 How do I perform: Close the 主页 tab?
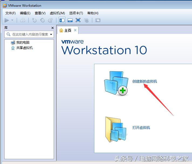pyautogui.click(x=75, y=30)
